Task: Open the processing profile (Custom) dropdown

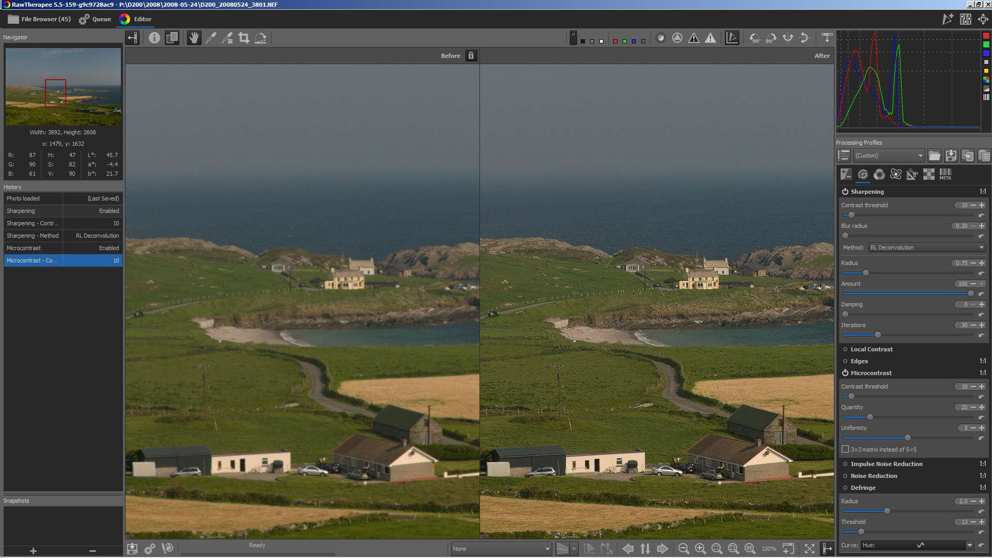Action: [x=889, y=156]
